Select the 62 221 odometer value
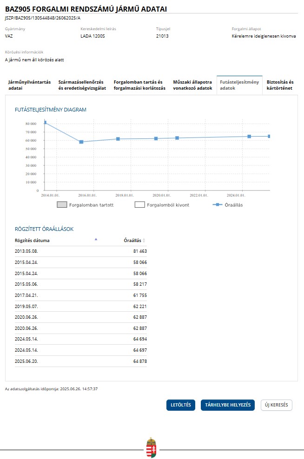Image resolution: width=304 pixels, height=459 pixels. tap(140, 306)
